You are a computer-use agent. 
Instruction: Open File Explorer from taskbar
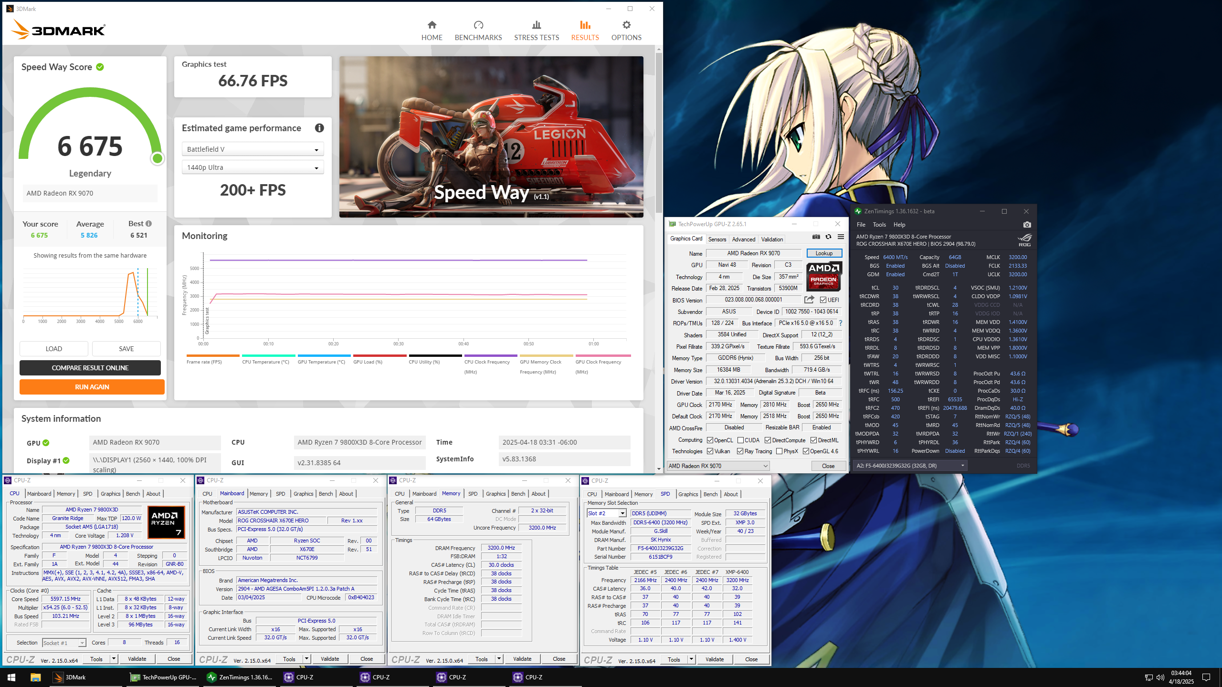pos(35,677)
